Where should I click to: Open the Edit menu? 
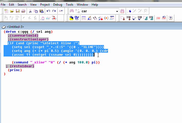tap(12, 5)
